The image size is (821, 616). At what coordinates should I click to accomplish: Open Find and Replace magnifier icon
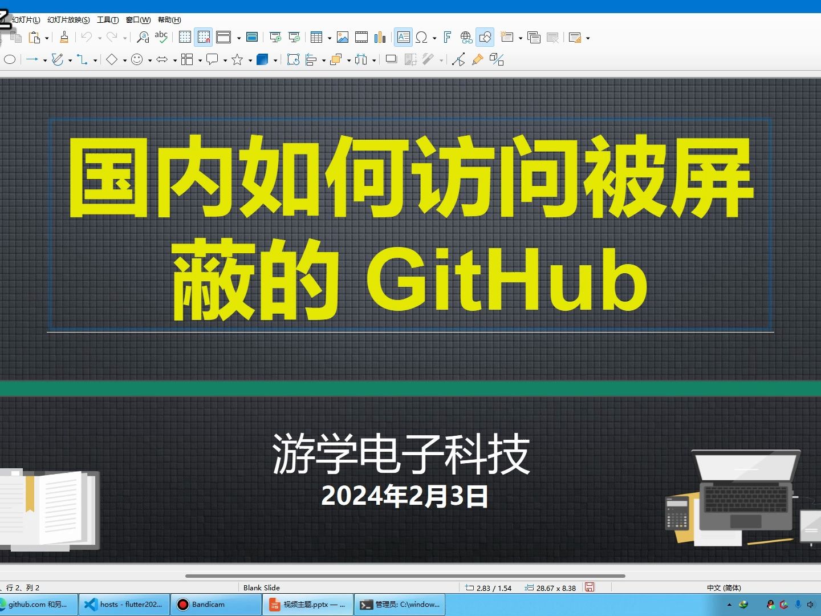coord(143,38)
